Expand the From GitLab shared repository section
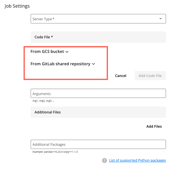The image size is (190, 173). [60, 64]
